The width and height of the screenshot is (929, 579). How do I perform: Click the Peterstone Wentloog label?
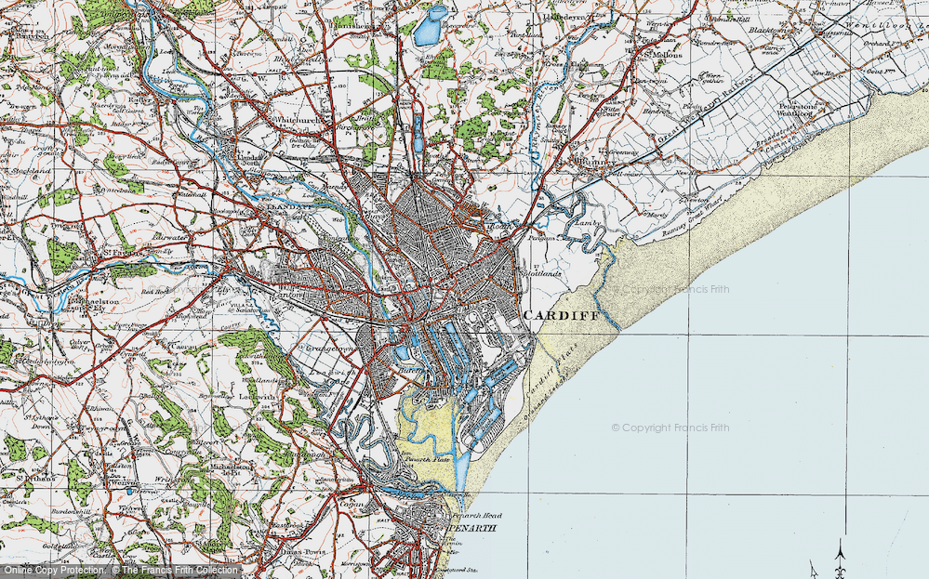(x=798, y=110)
